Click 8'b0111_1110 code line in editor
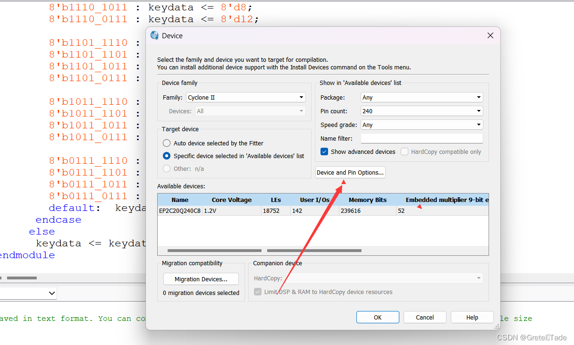 tap(94, 161)
